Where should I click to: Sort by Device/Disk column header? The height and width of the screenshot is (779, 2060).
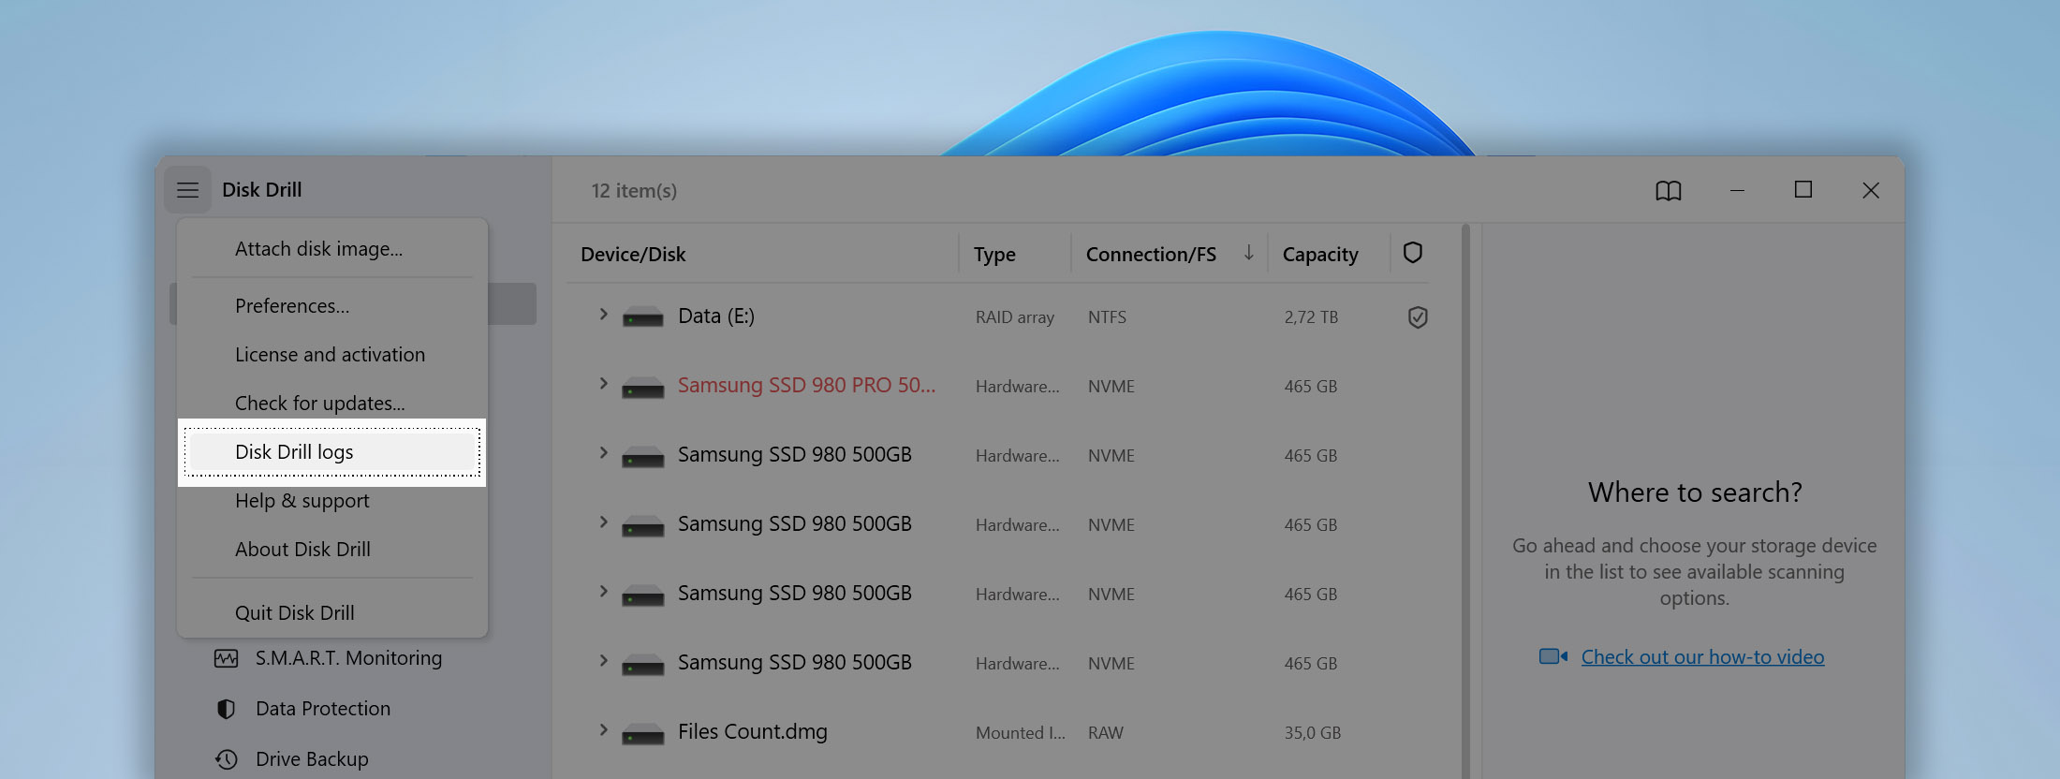click(x=633, y=255)
